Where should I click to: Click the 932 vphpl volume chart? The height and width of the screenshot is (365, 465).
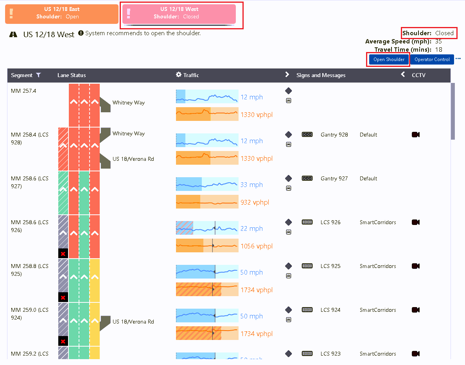click(207, 201)
